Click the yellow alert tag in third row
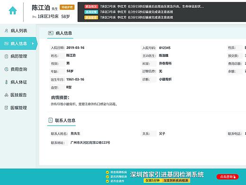 click(91, 18)
